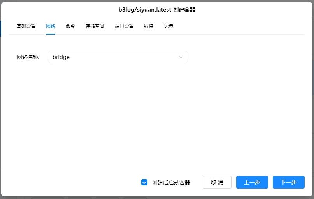Expand the 网络名称 dropdown chevron arrow
The image size is (314, 199).
[181, 57]
